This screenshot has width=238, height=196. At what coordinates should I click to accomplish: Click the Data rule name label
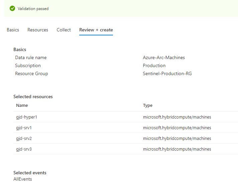(31, 57)
